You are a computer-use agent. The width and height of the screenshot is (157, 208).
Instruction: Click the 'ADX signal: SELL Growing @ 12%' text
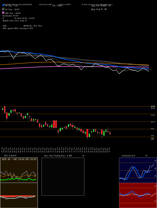18,28
